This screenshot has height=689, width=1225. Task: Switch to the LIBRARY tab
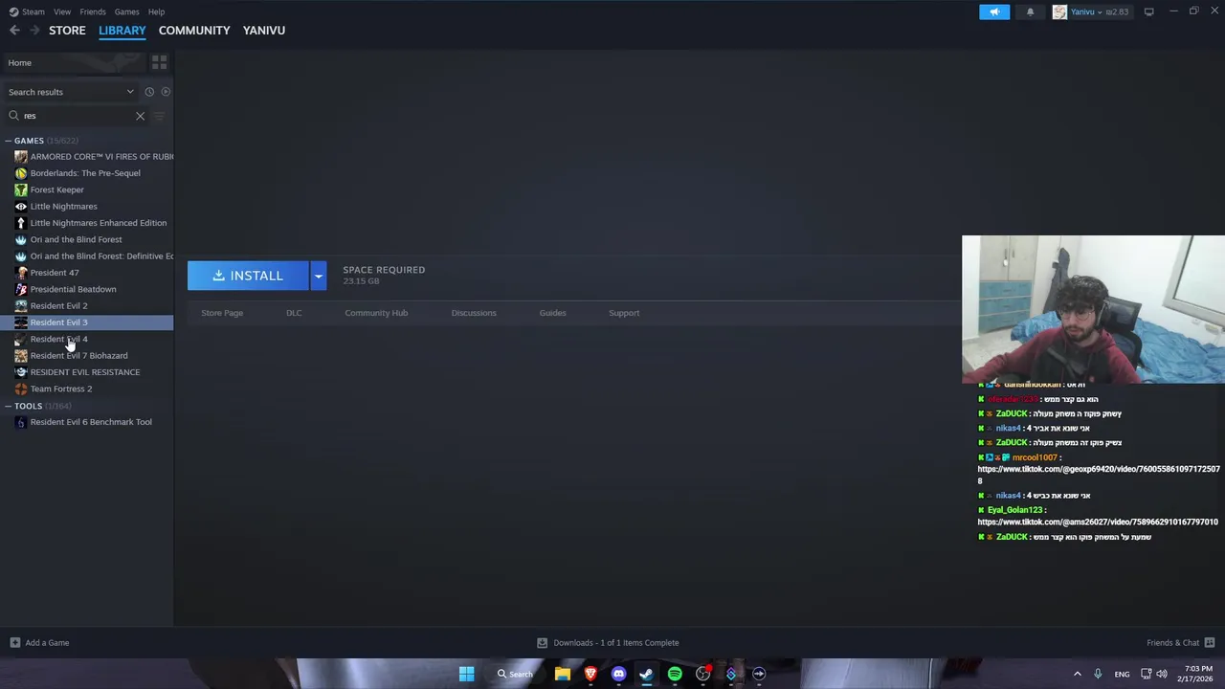[x=122, y=30]
